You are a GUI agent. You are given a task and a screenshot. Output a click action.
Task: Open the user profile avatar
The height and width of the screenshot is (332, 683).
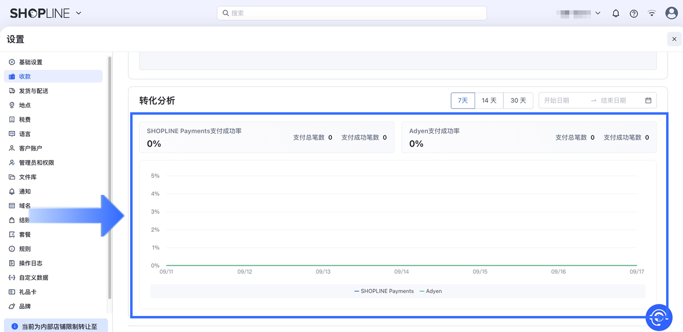click(671, 13)
